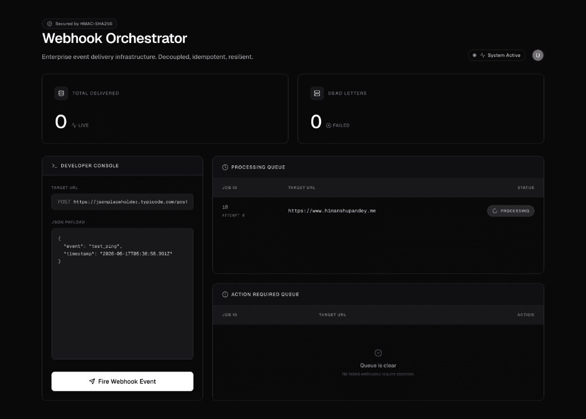Screen dimensions: 586x419
Task: Select job ID 18 in Processing Queue
Action: pyautogui.click(x=225, y=207)
